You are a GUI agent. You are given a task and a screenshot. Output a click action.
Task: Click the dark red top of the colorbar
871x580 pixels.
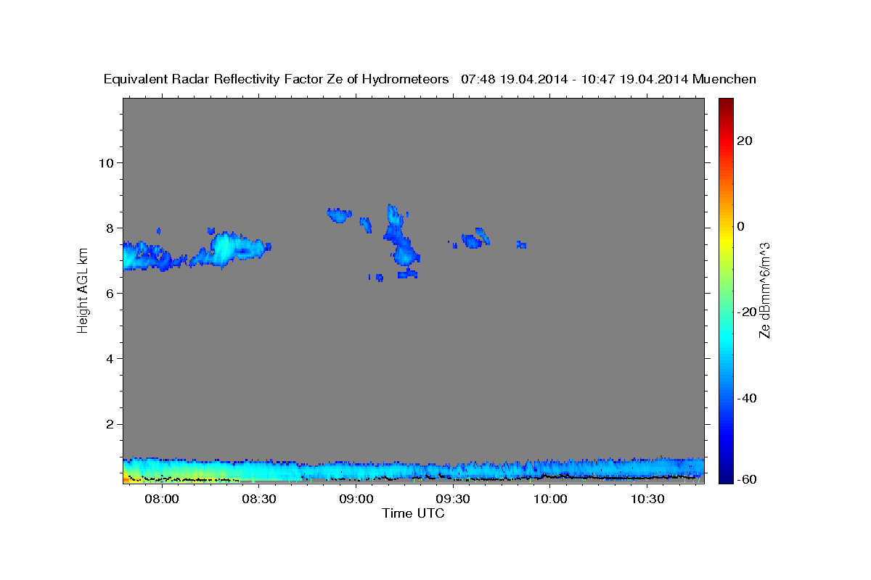point(725,104)
